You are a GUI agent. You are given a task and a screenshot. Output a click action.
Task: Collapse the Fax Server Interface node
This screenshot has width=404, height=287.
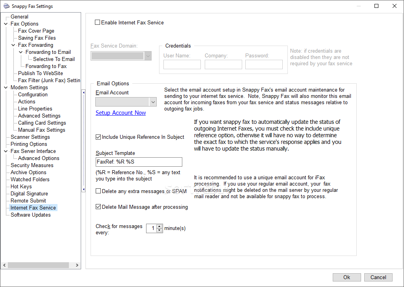(6, 151)
